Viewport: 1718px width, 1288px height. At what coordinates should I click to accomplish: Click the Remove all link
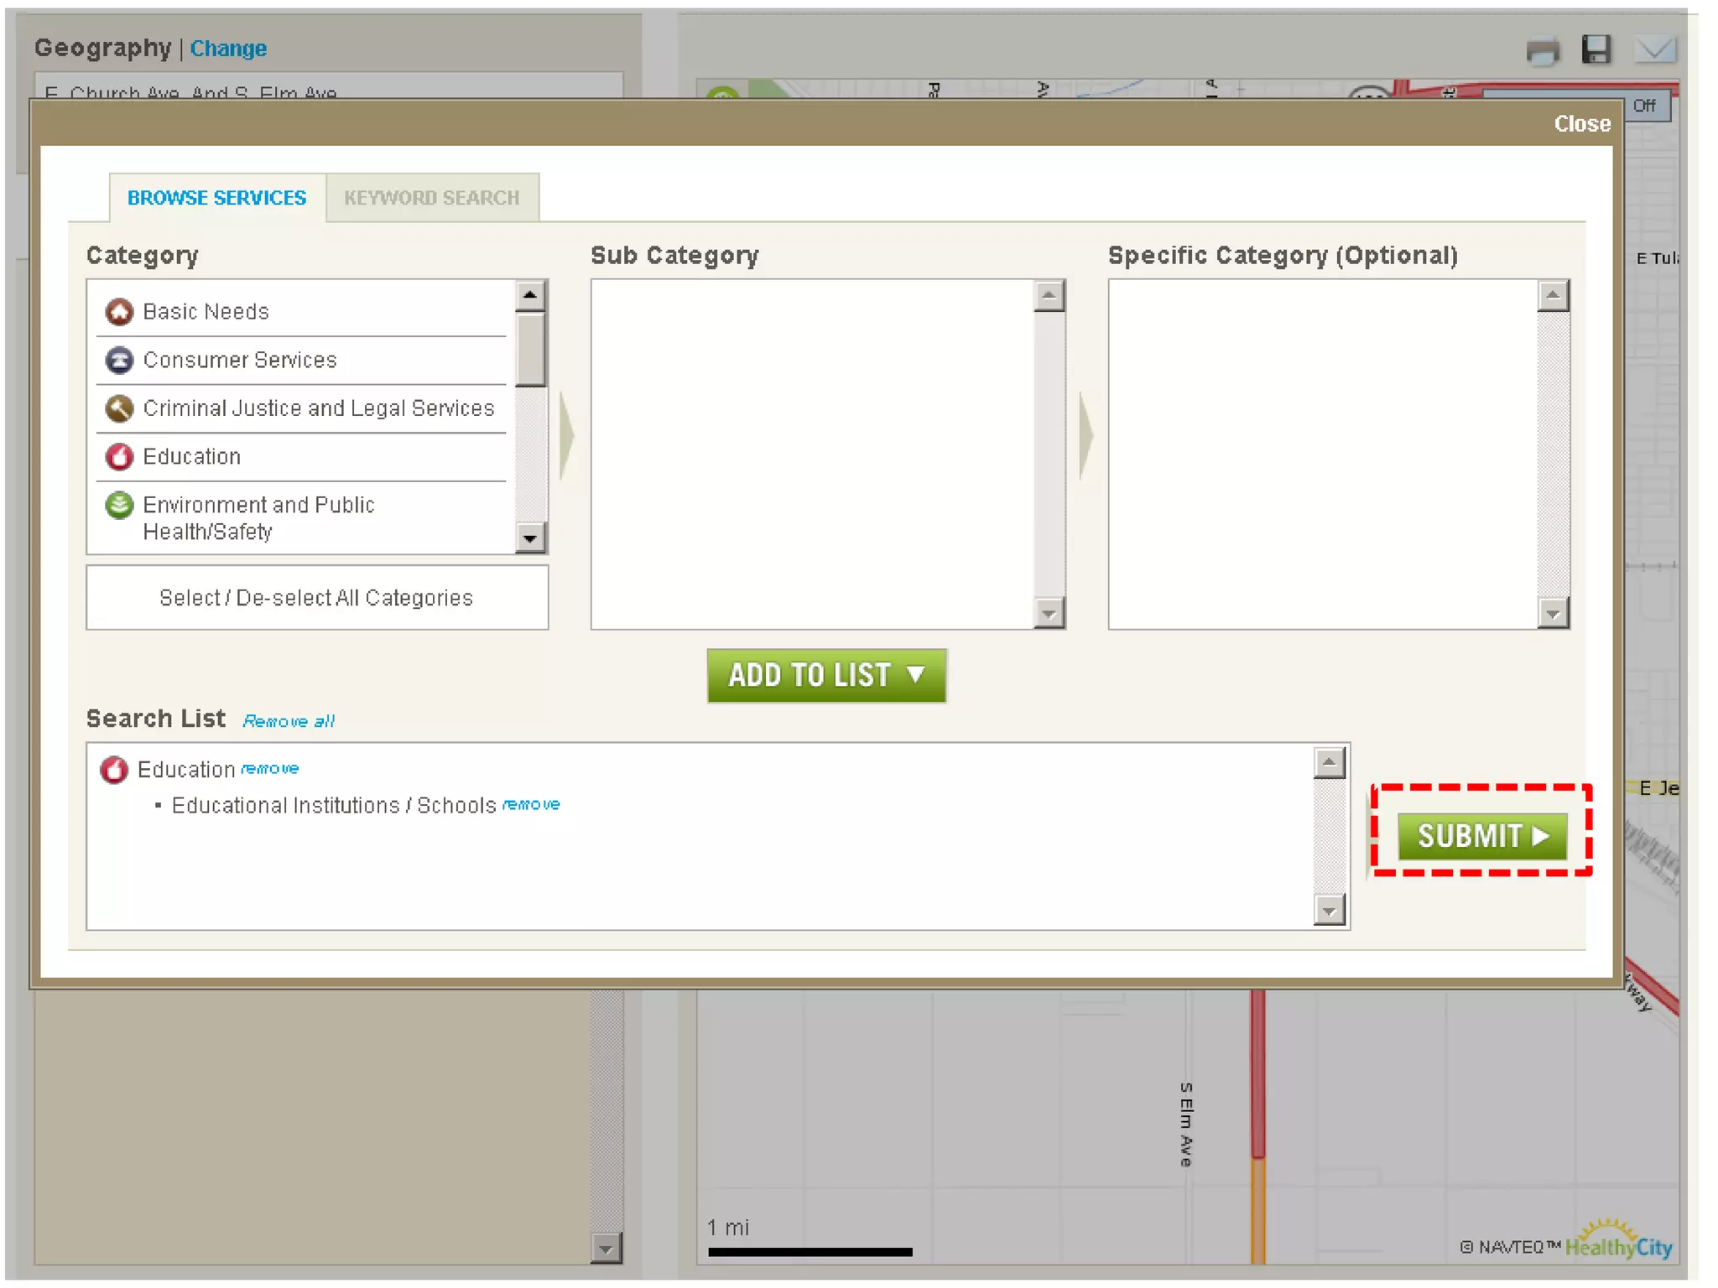tap(288, 721)
